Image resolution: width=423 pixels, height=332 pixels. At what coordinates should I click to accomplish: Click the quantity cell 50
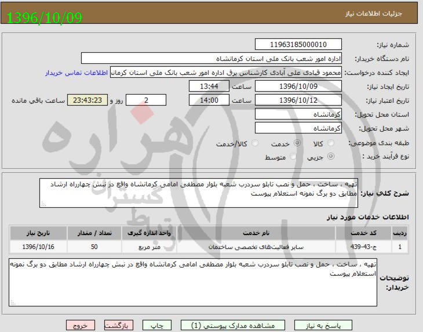(x=94, y=247)
